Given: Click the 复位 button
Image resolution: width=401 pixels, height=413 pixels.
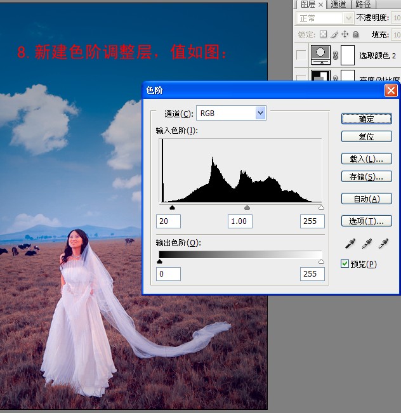Looking at the screenshot, I should click(367, 136).
